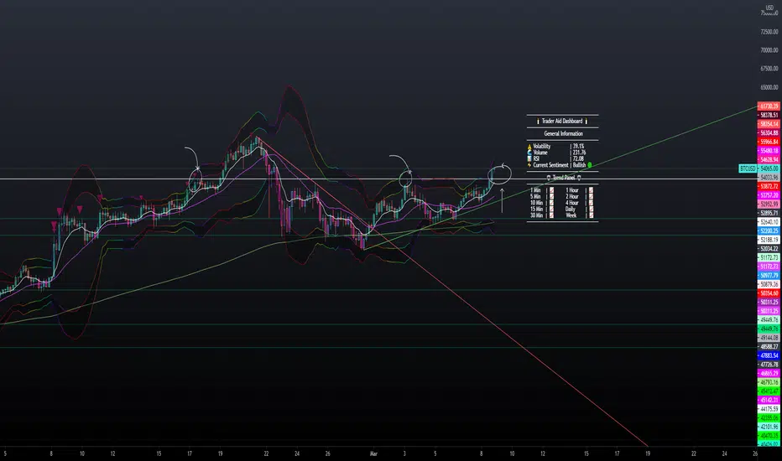
Task: Click the General Information header
Action: [x=564, y=133]
